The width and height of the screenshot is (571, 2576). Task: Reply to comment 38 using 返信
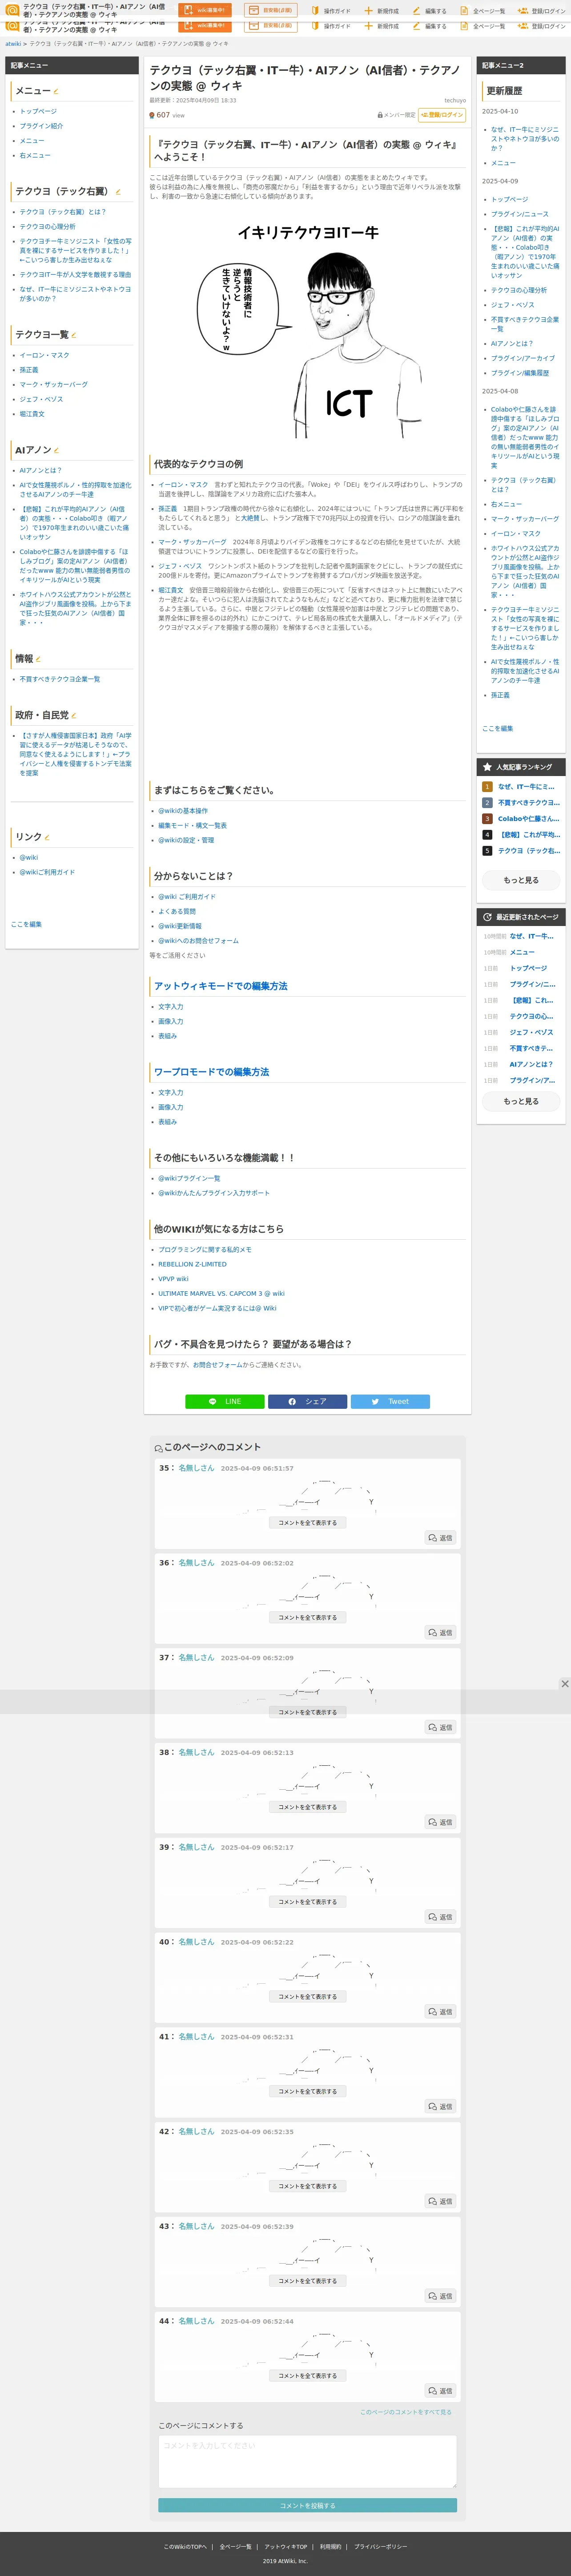[x=440, y=1822]
